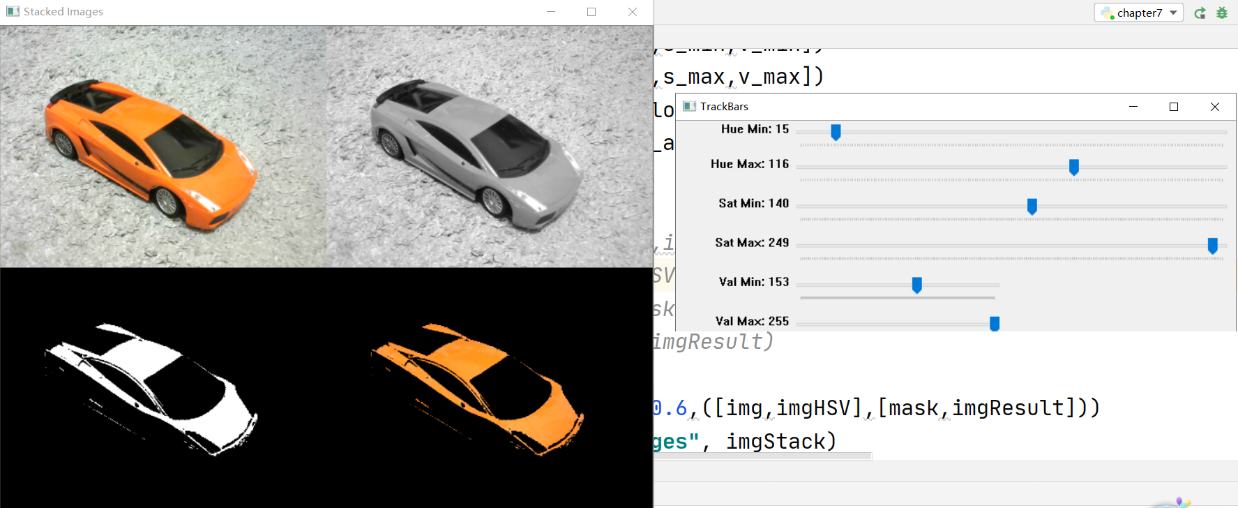The width and height of the screenshot is (1238, 508).
Task: Click the 'Sat Min: 140' label
Action: [753, 203]
